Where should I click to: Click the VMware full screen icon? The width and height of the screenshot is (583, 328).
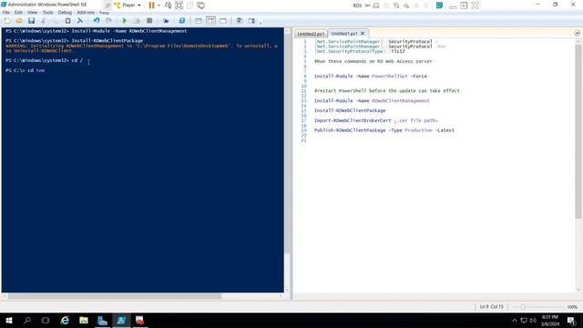[179, 5]
